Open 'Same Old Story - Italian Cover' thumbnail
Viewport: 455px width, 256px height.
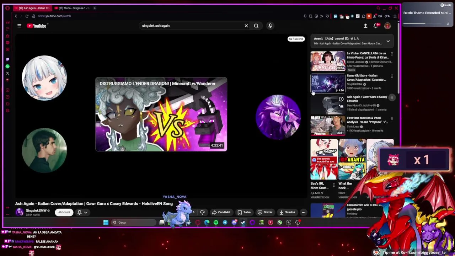(x=328, y=83)
